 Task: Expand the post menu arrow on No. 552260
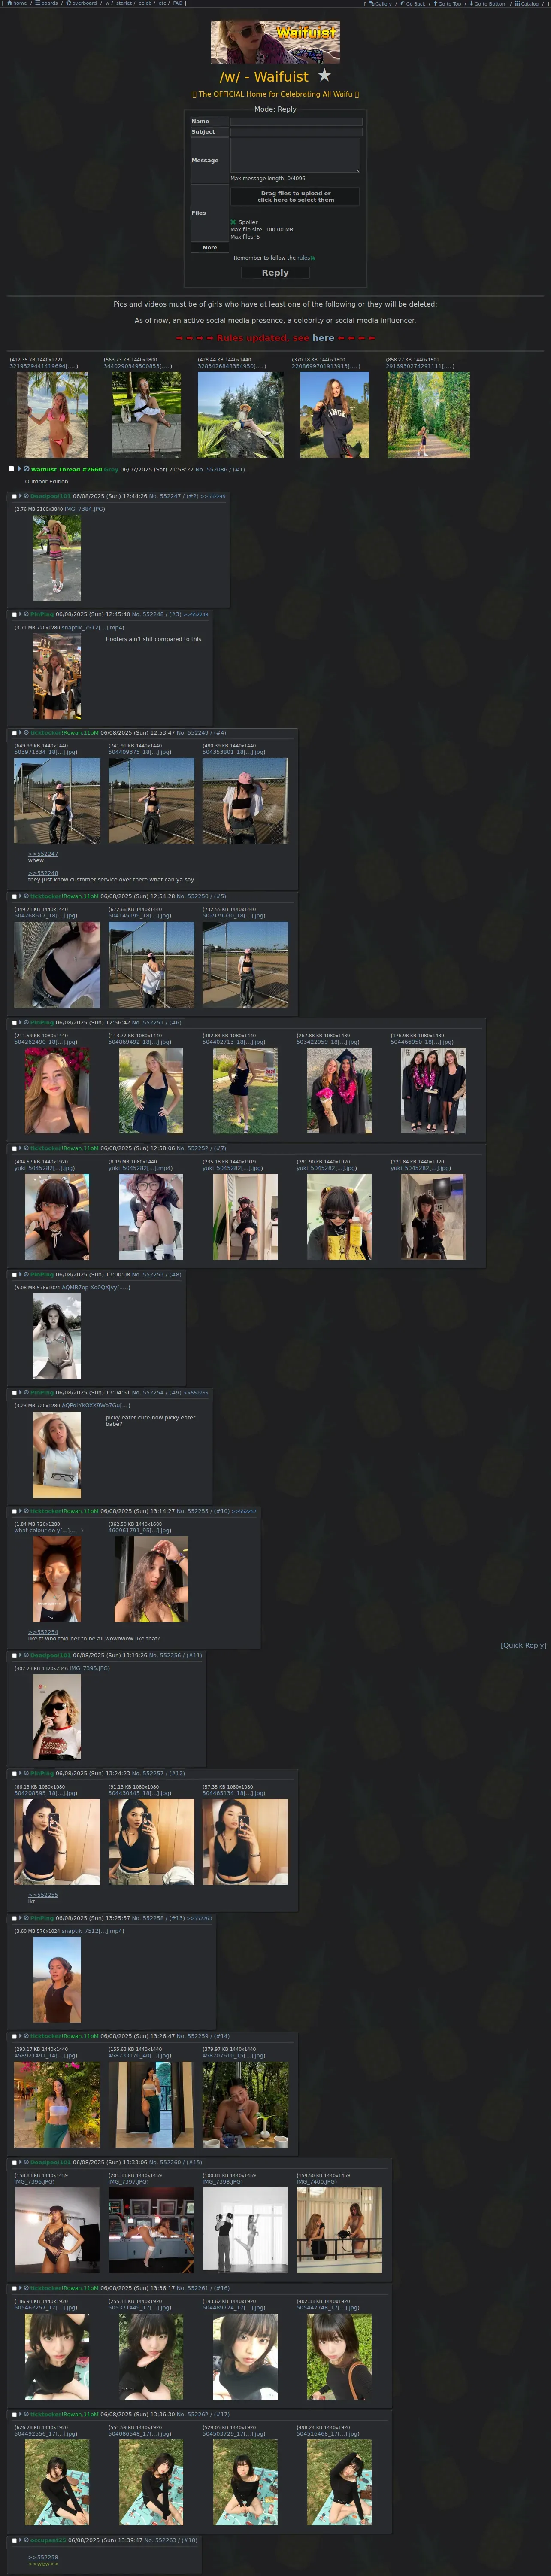[20, 2162]
